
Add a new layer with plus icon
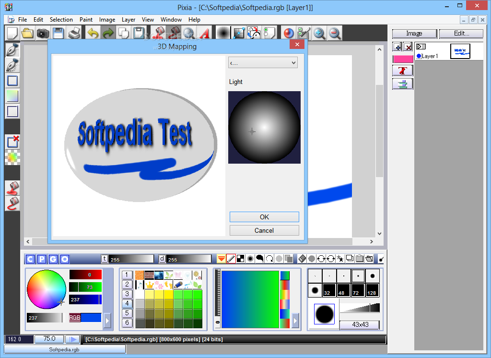tap(397, 47)
